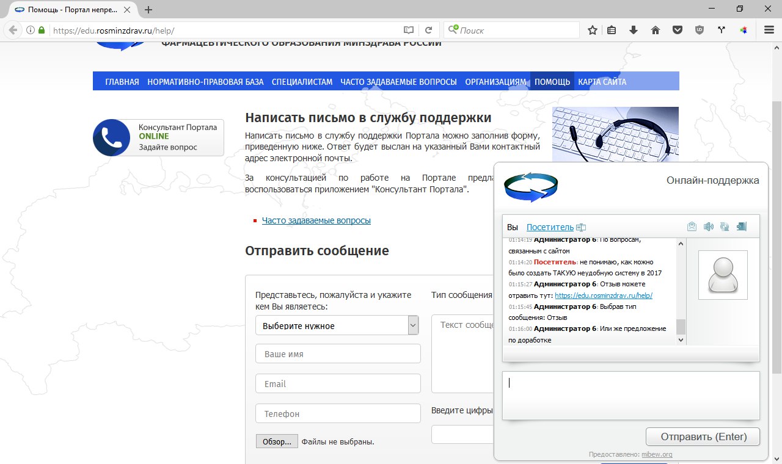Click the chat message timestamped 01:14:20
Screen dimensions: 782x464
pos(585,267)
